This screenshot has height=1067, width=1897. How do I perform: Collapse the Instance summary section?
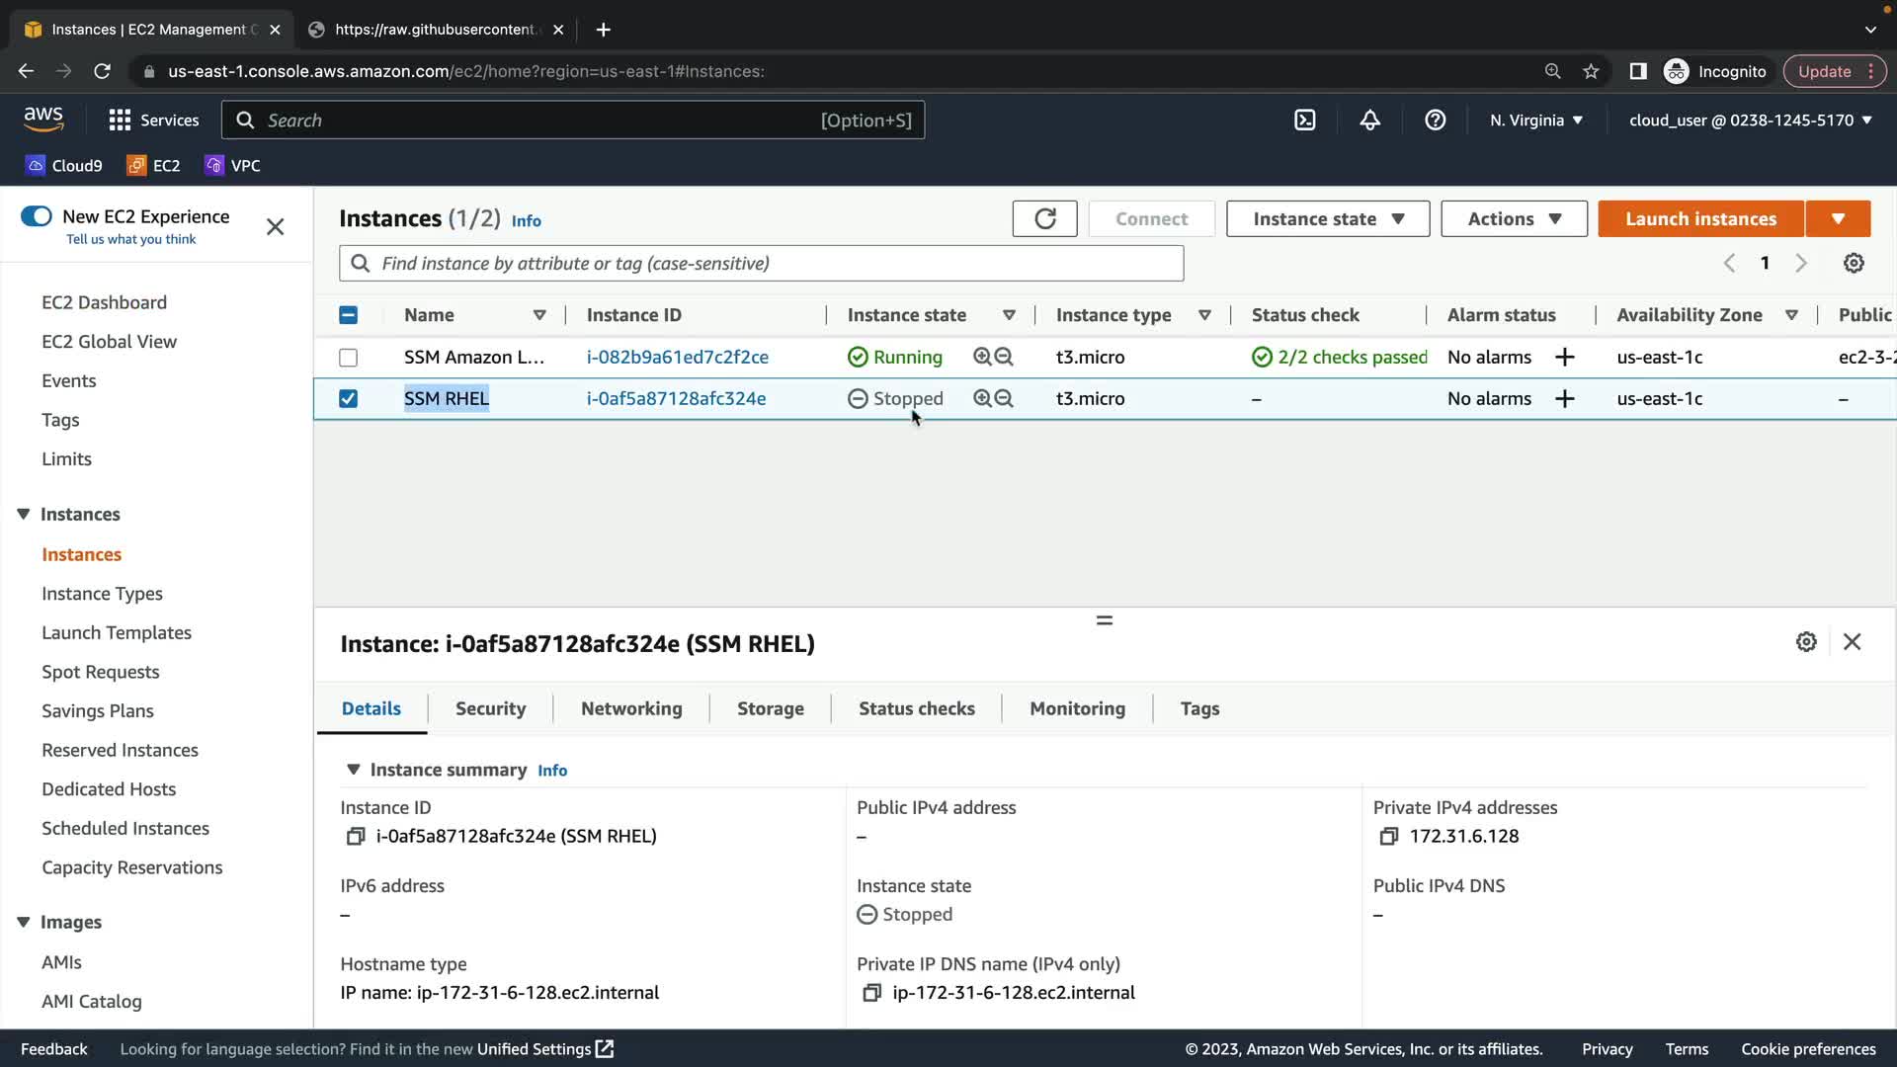(353, 770)
